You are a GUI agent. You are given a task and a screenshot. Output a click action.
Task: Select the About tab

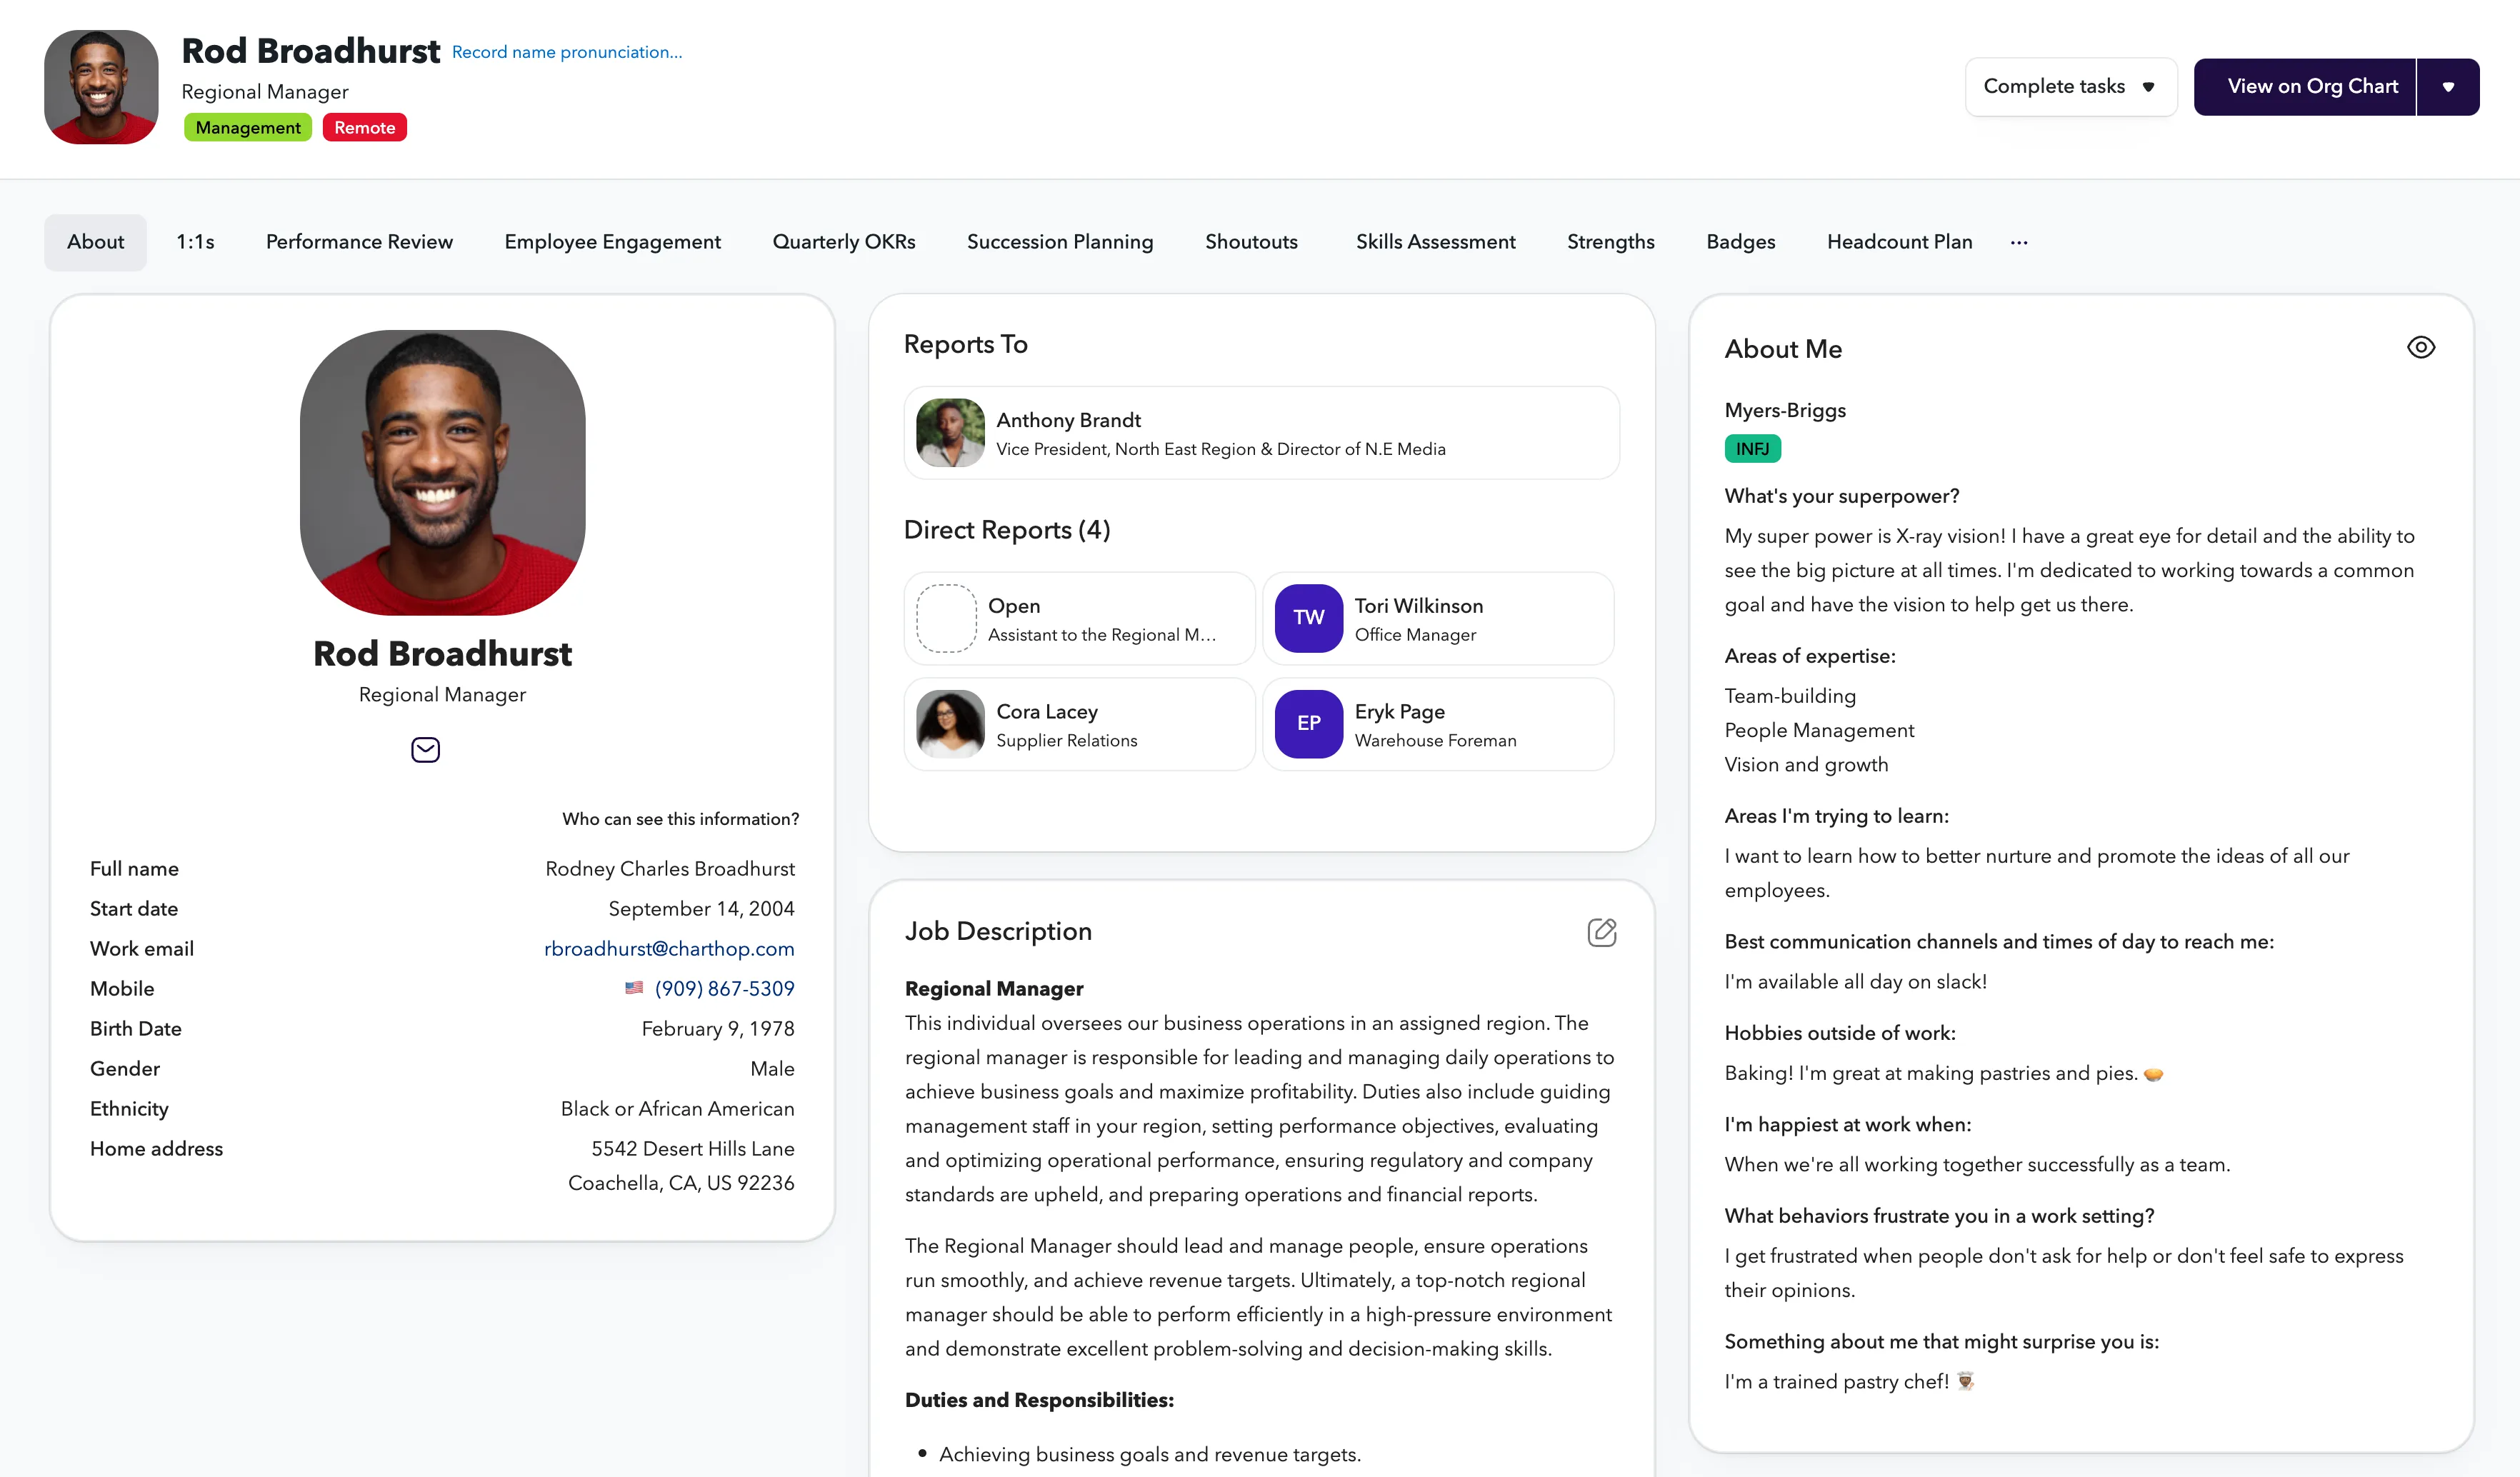click(95, 242)
